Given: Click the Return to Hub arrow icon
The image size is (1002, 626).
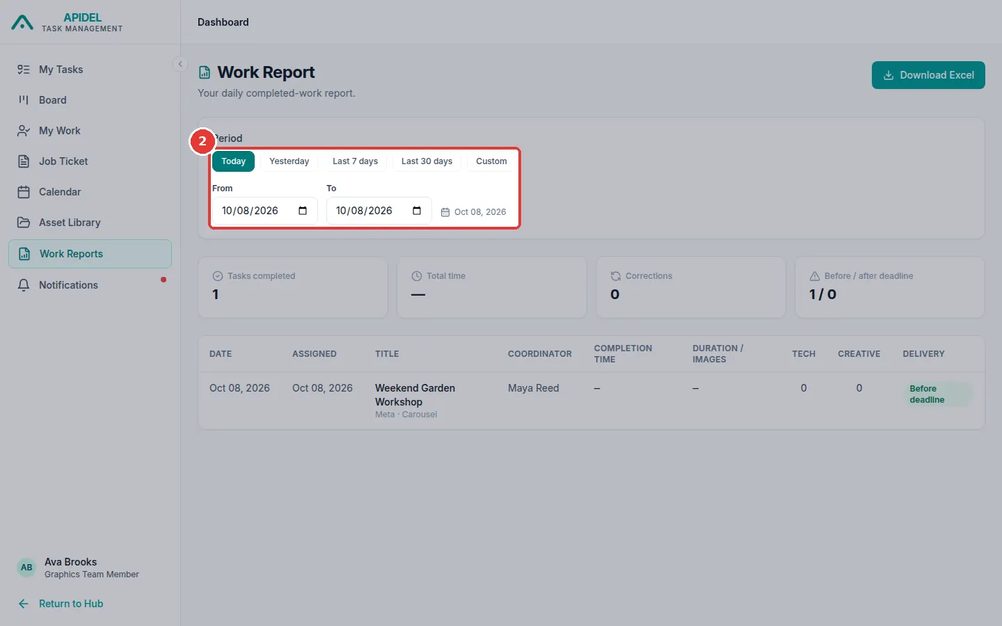Looking at the screenshot, I should point(24,604).
